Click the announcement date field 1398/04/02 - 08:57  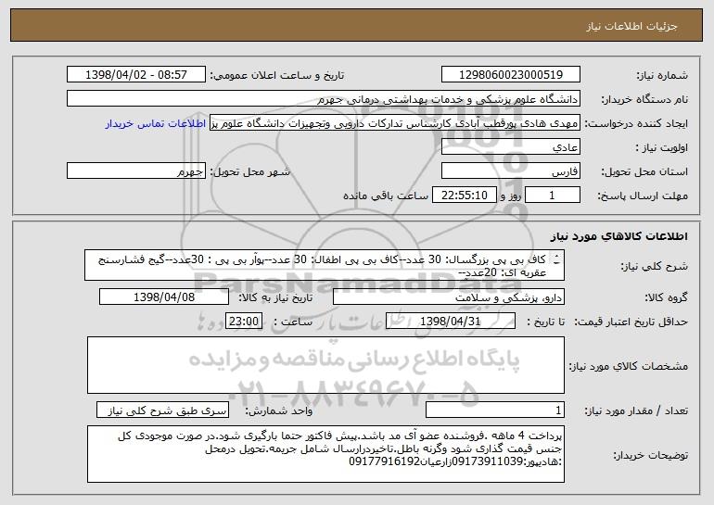tap(136, 75)
